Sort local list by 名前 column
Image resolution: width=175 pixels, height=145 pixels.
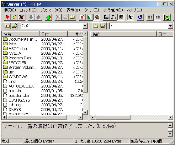[x=21, y=34]
